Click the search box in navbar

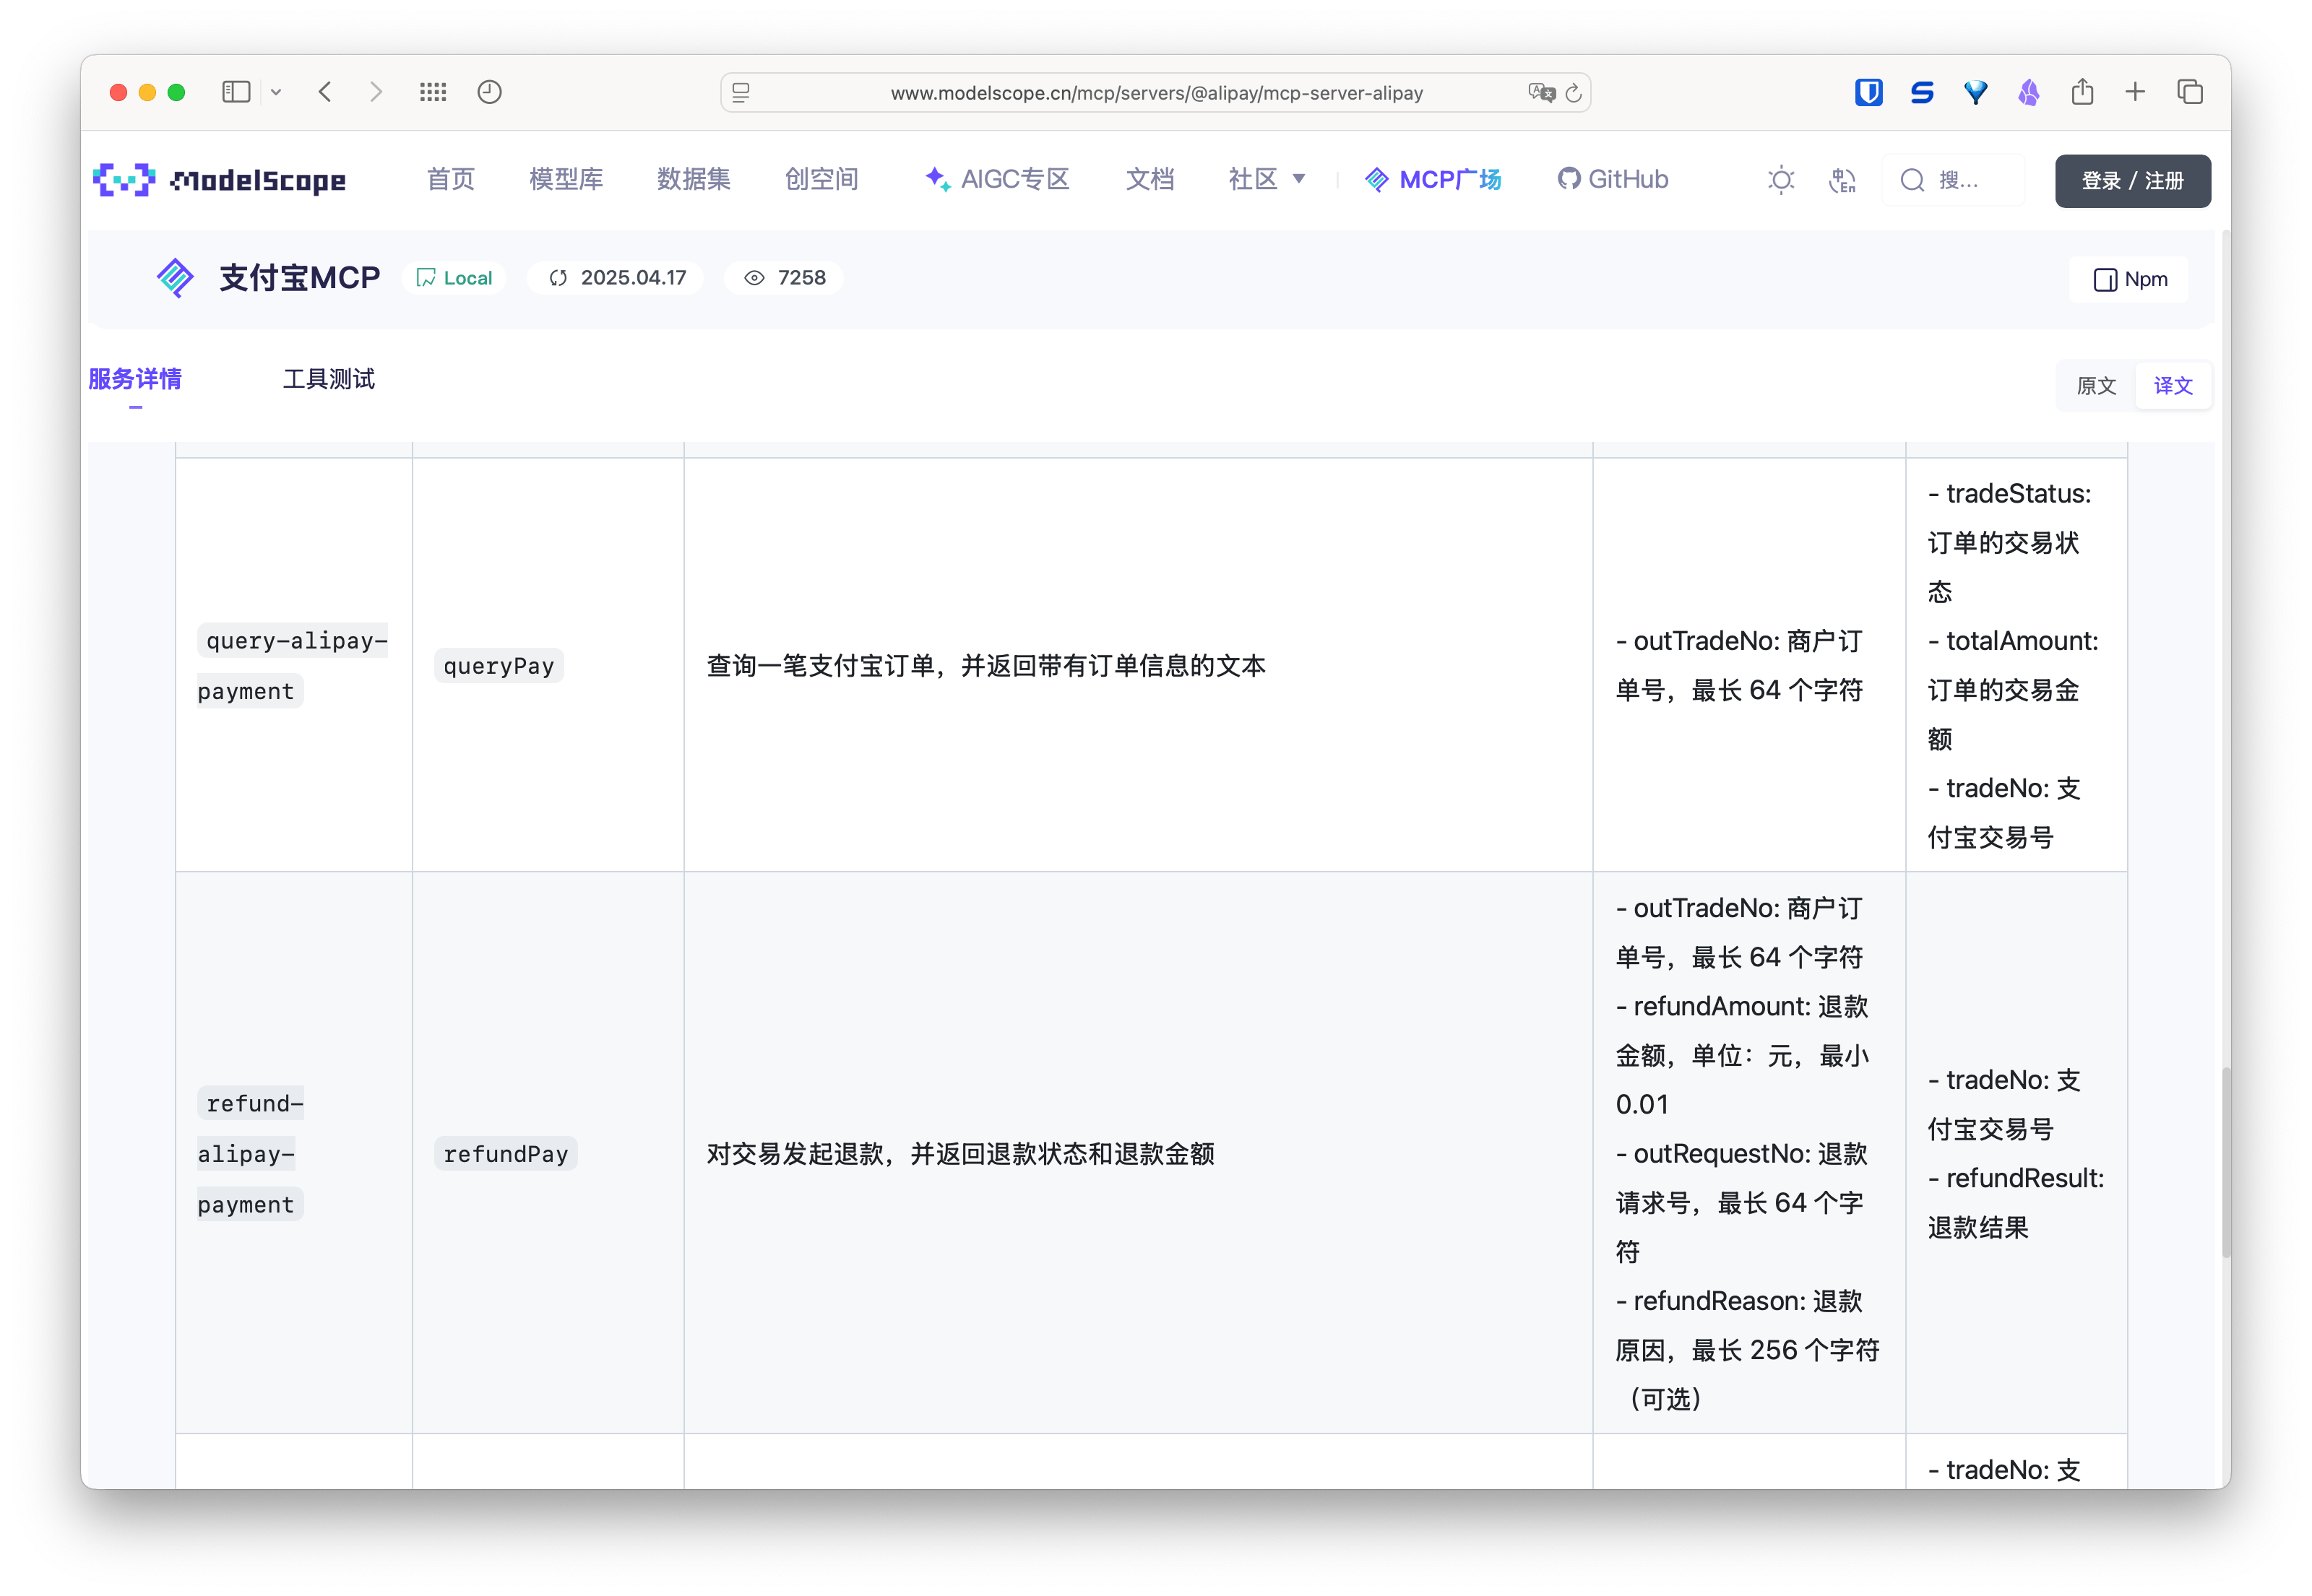[1954, 180]
